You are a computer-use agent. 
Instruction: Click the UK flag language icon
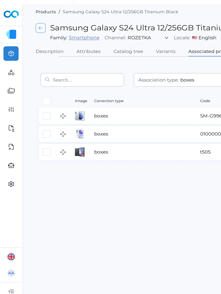click(11, 257)
